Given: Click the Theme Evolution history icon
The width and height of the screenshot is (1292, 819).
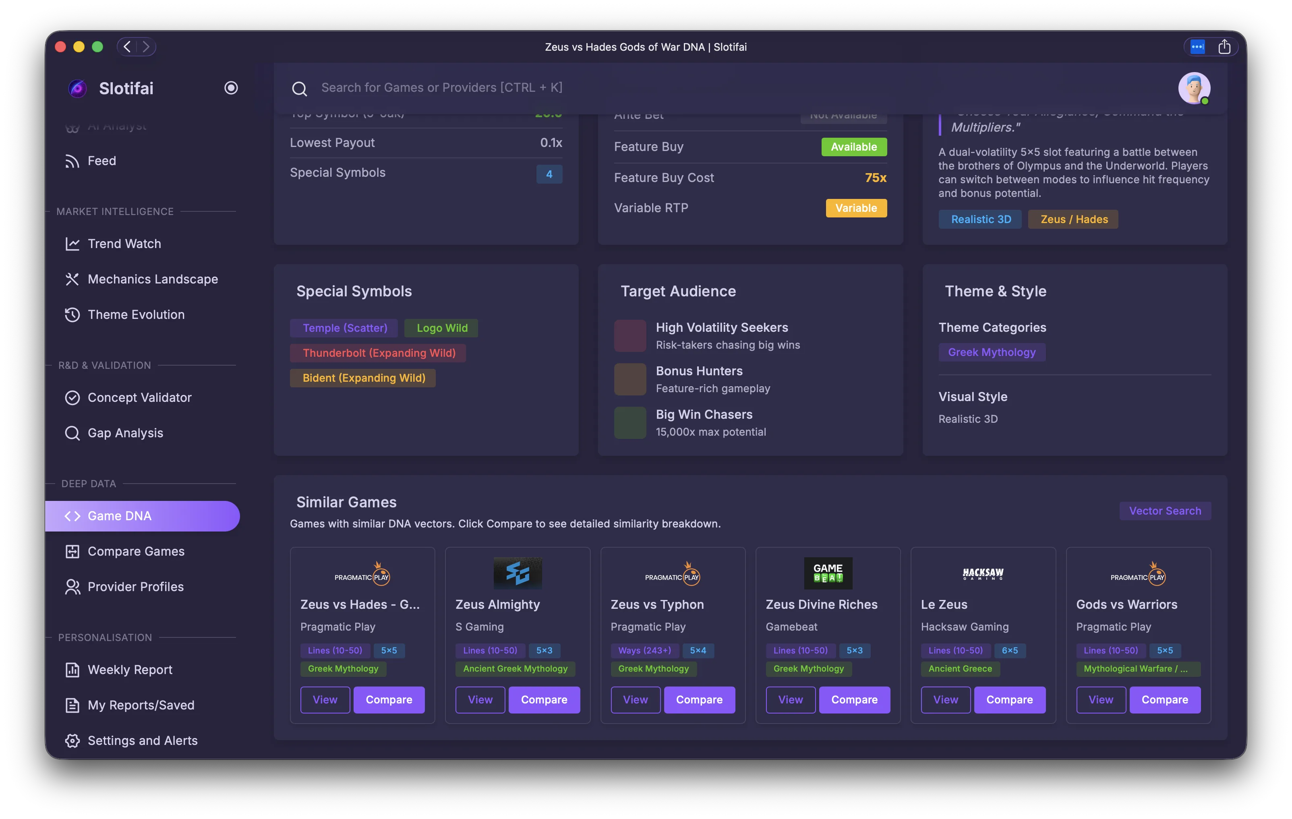Looking at the screenshot, I should pos(72,315).
